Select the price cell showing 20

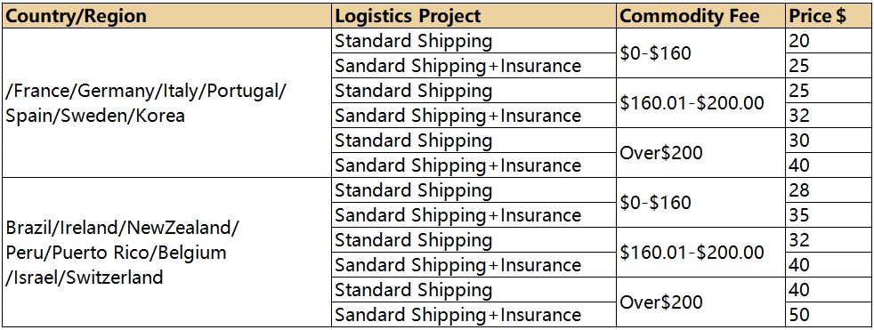[829, 41]
